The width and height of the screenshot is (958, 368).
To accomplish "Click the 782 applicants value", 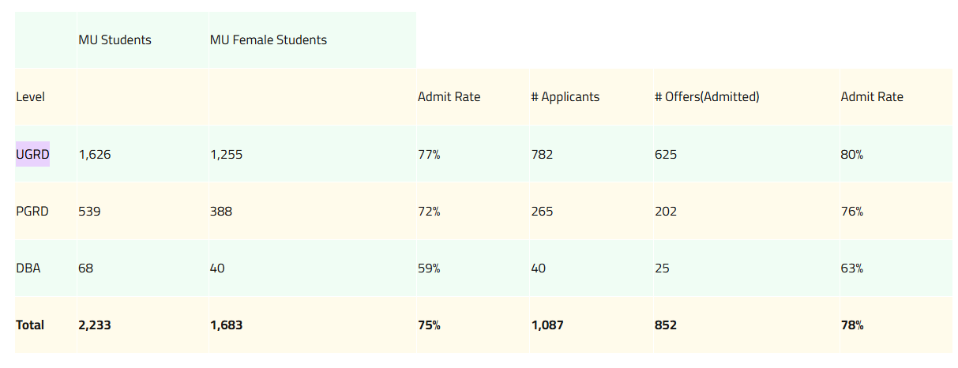I will [542, 155].
